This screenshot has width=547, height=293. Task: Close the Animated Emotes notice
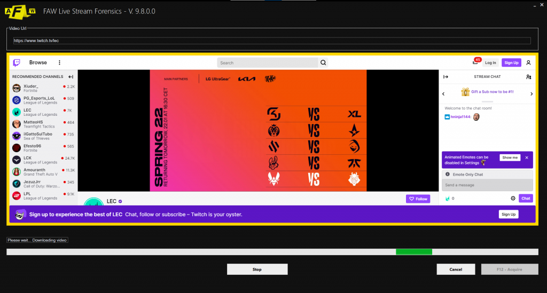click(x=527, y=157)
